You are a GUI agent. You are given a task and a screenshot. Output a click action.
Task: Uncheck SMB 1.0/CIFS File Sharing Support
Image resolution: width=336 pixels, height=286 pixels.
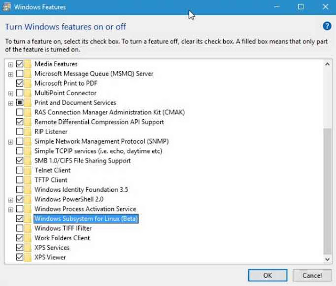coord(20,160)
